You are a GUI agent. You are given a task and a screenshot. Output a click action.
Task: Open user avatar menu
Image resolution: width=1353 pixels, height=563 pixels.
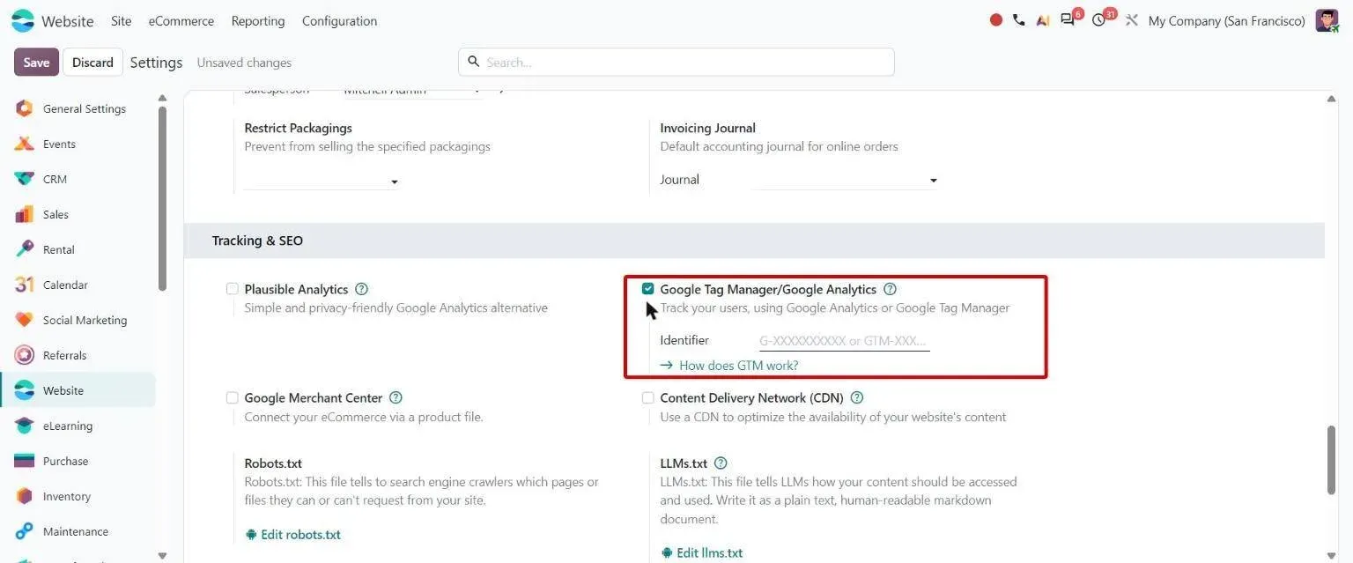click(1327, 20)
